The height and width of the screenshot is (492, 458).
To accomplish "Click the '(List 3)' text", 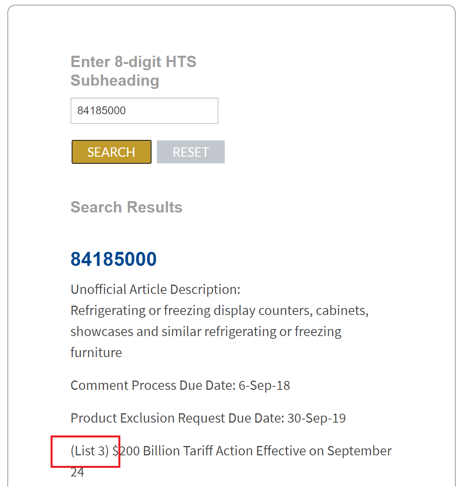I will pyautogui.click(x=90, y=451).
